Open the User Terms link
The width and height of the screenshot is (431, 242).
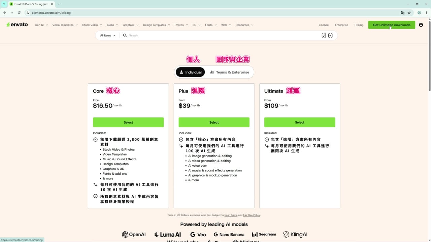pyautogui.click(x=231, y=215)
